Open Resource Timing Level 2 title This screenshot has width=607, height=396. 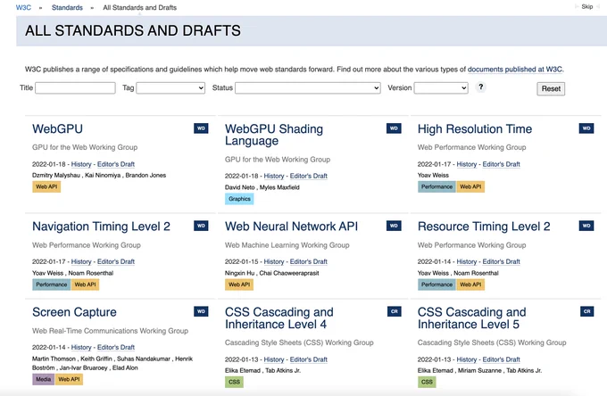pyautogui.click(x=484, y=227)
